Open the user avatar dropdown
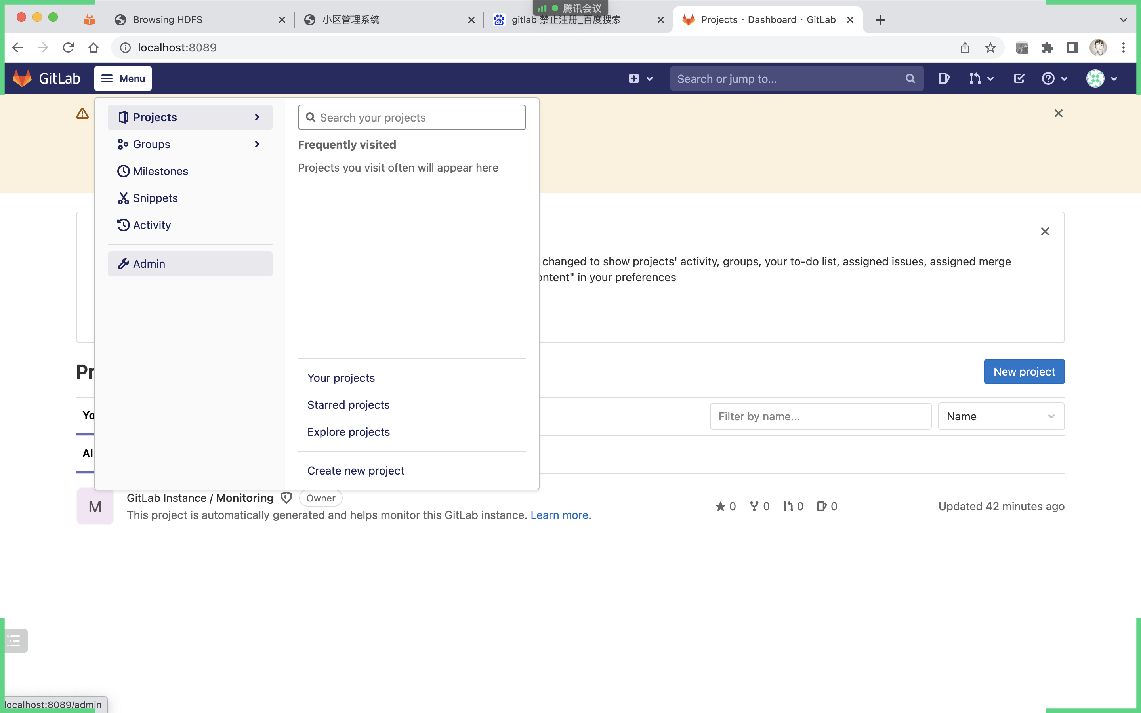This screenshot has width=1141, height=713. click(1101, 78)
